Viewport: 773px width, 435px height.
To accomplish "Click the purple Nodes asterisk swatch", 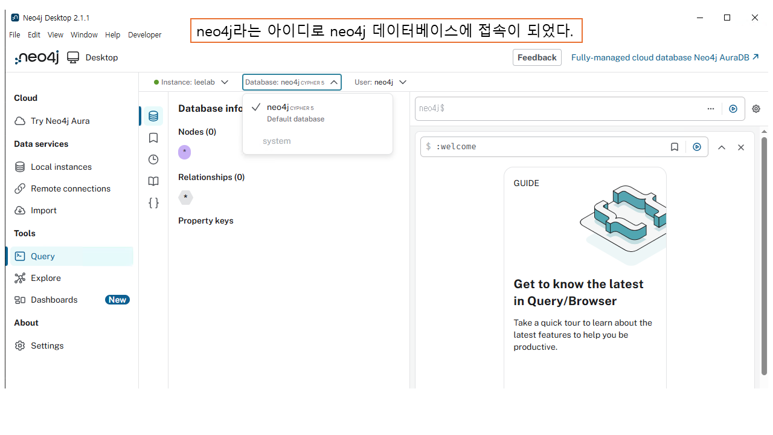I will 185,152.
